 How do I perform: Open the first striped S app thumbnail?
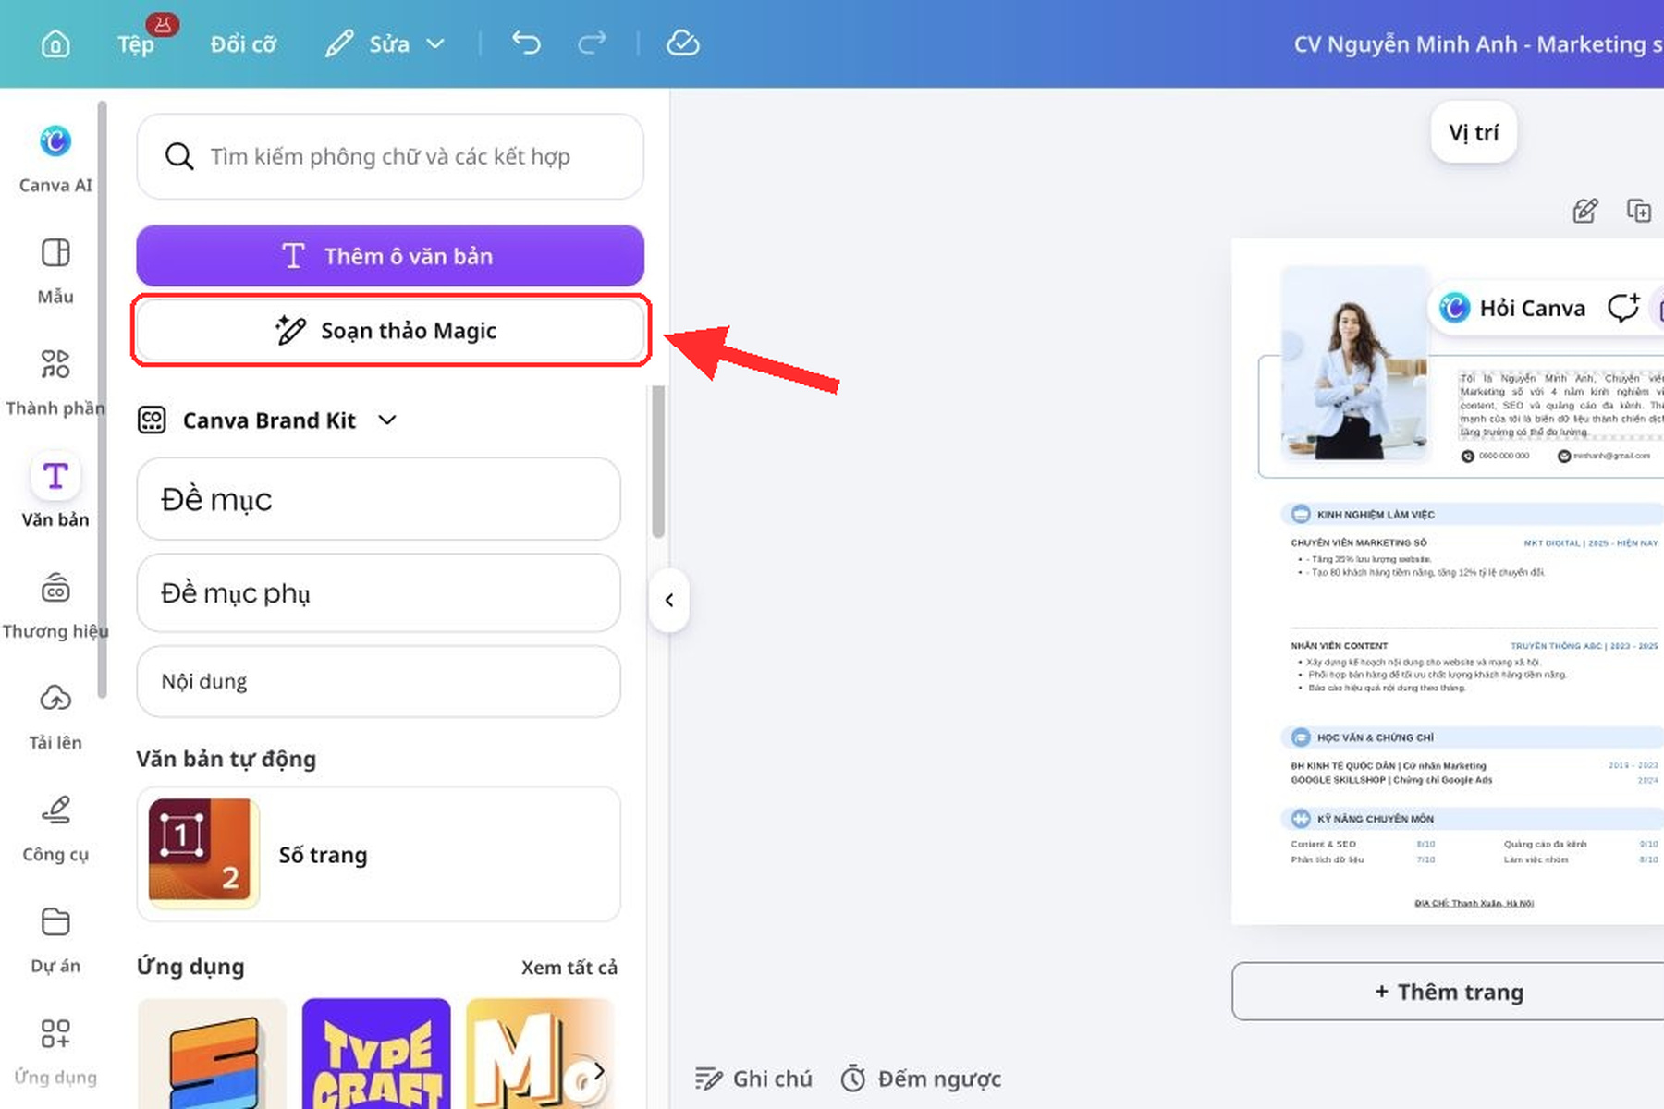coord(212,1054)
